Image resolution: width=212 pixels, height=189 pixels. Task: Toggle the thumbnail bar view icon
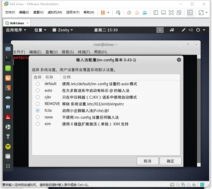pos(163,13)
